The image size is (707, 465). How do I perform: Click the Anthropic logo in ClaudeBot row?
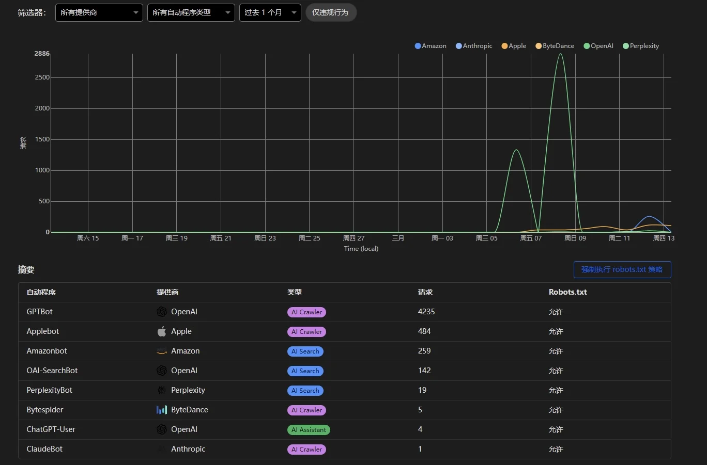(162, 449)
